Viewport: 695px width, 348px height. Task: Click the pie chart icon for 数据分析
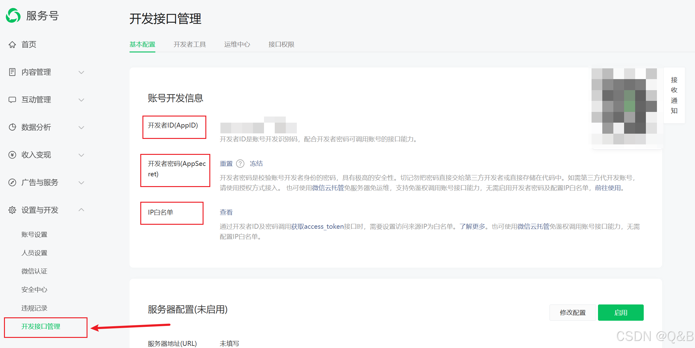12,127
